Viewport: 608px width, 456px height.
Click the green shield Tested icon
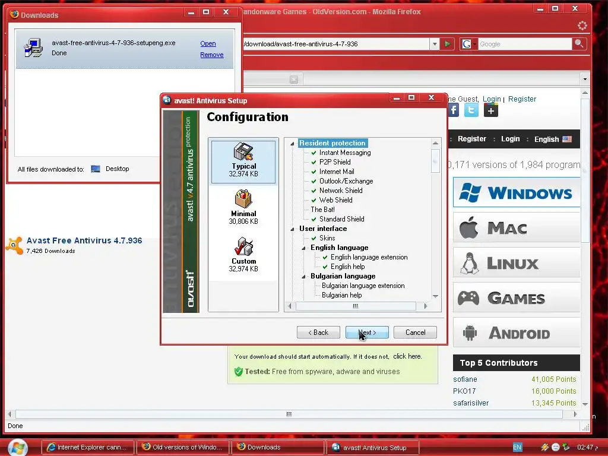coord(239,372)
